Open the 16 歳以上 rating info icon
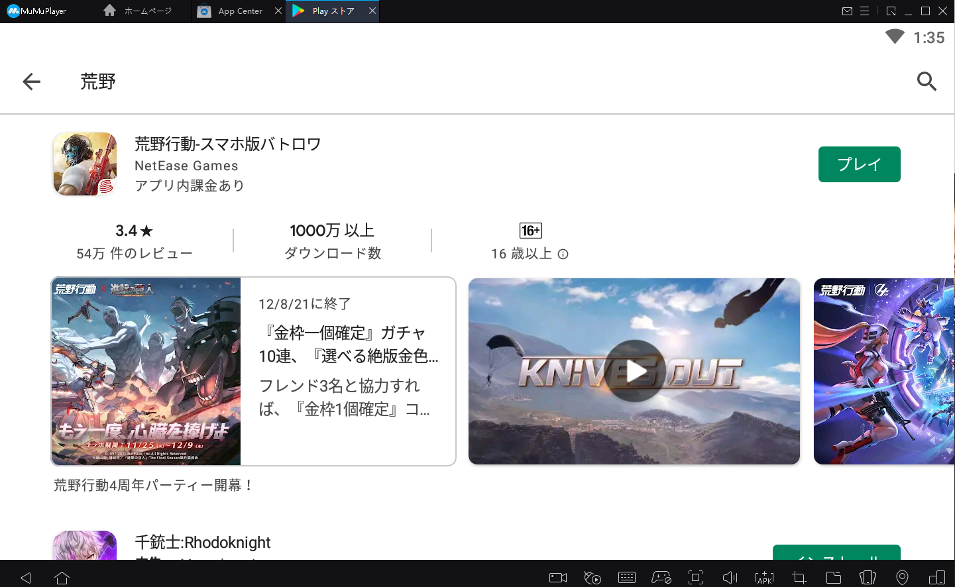 click(x=563, y=254)
